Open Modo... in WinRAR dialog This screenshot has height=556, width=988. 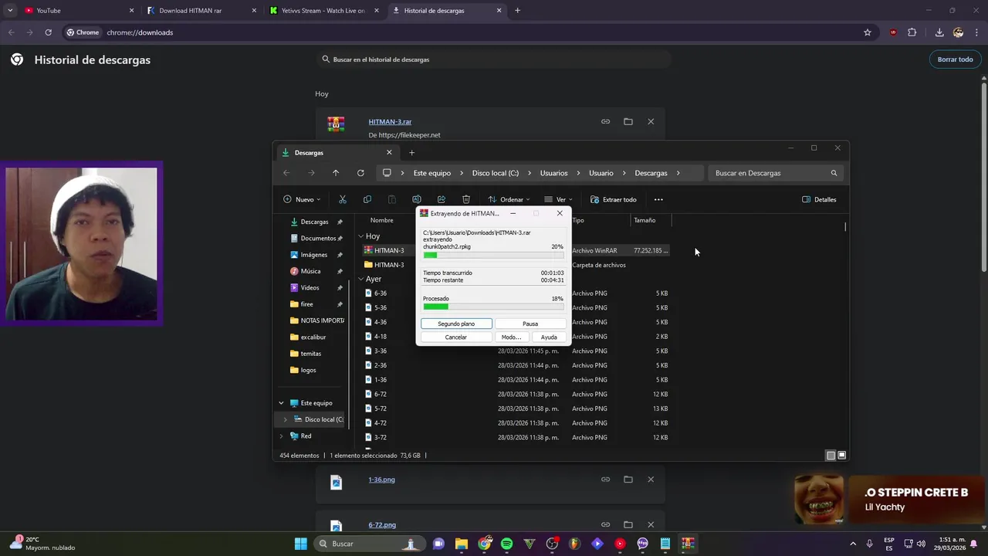click(x=511, y=337)
